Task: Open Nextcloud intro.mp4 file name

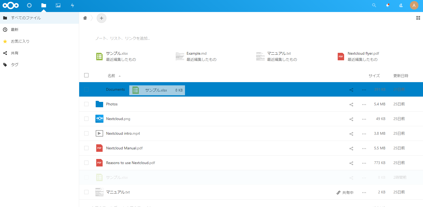Action: 123,133
